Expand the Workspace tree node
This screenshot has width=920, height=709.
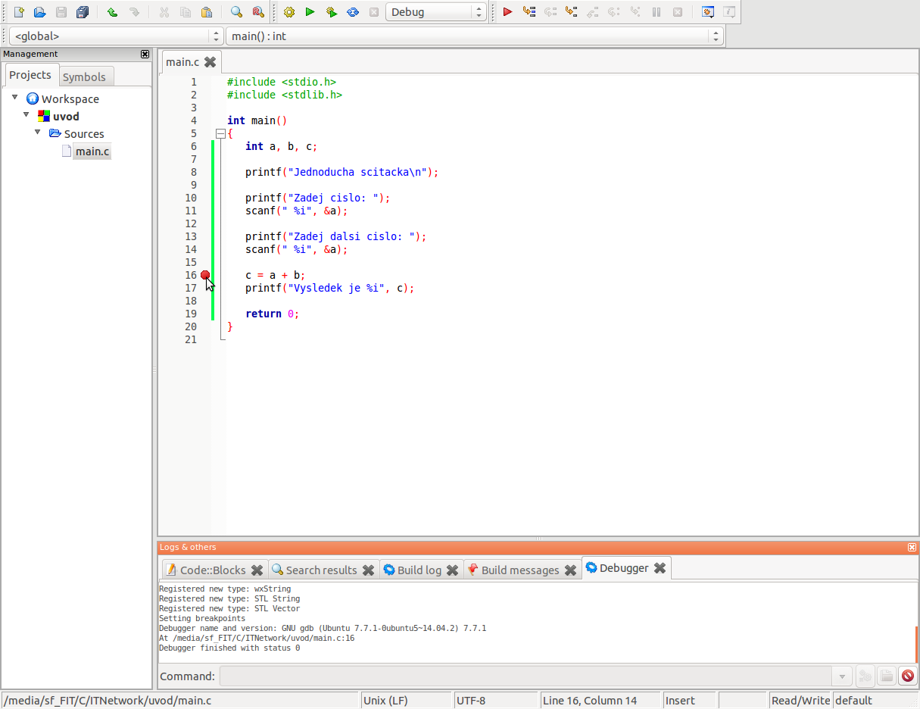(x=15, y=98)
